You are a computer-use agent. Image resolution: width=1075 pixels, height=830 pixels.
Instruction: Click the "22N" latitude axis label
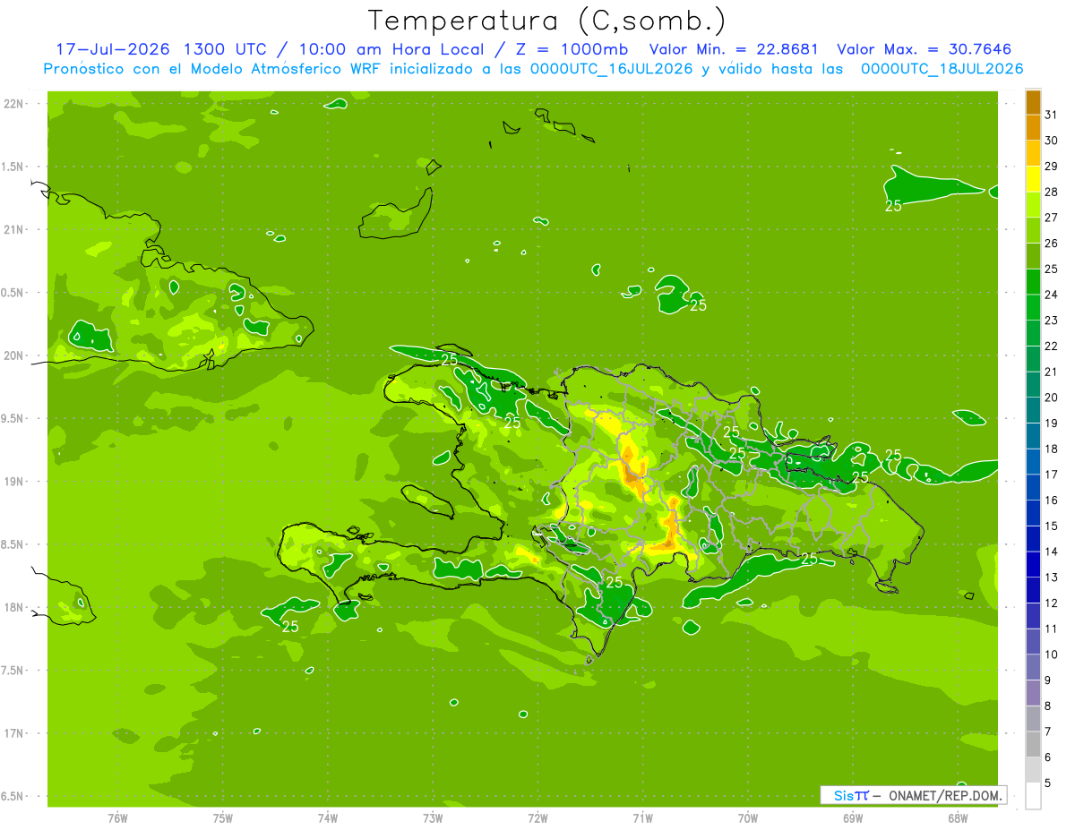[x=15, y=104]
